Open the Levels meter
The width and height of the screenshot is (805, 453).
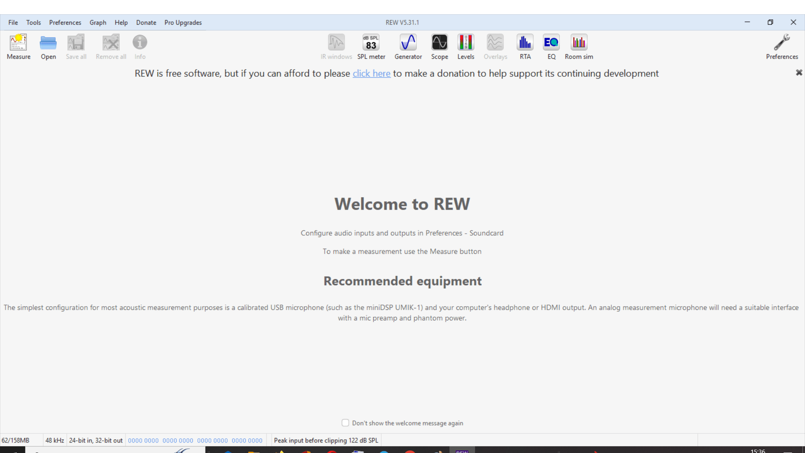coord(466,47)
